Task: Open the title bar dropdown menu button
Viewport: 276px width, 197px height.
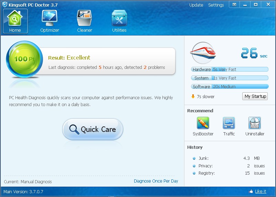Action: point(234,4)
